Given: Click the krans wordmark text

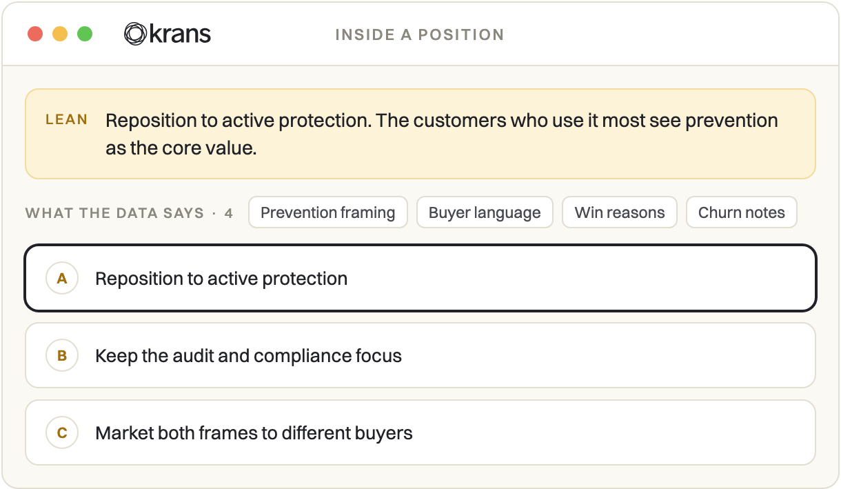Looking at the screenshot, I should pyautogui.click(x=180, y=34).
